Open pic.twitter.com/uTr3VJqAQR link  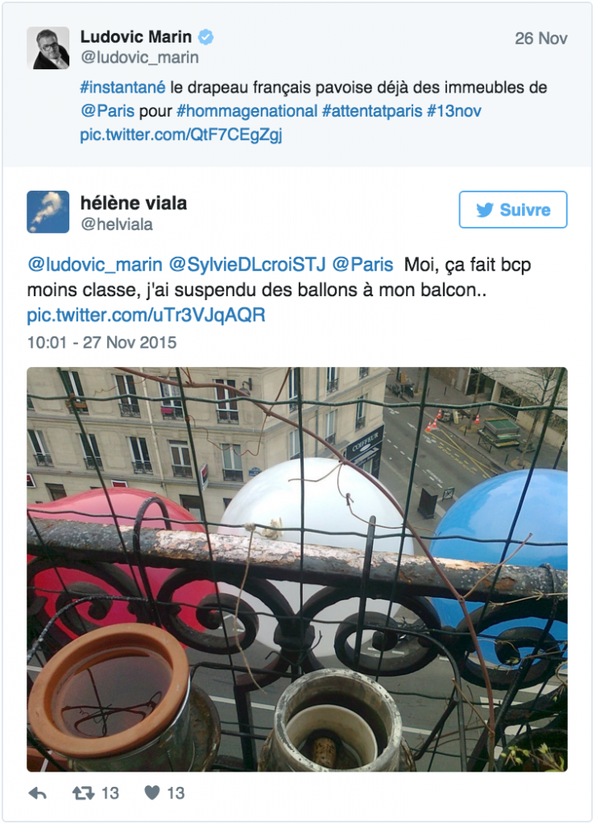pyautogui.click(x=147, y=315)
